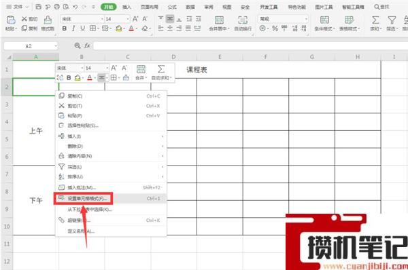Toggle horizontal center align in ribbon
This screenshot has width=408, height=270.
pyautogui.click(x=170, y=28)
